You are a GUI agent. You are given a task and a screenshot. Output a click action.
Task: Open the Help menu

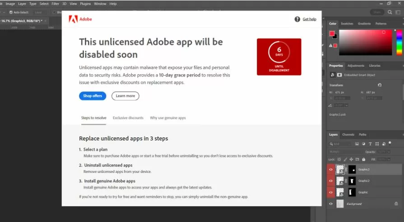click(113, 4)
